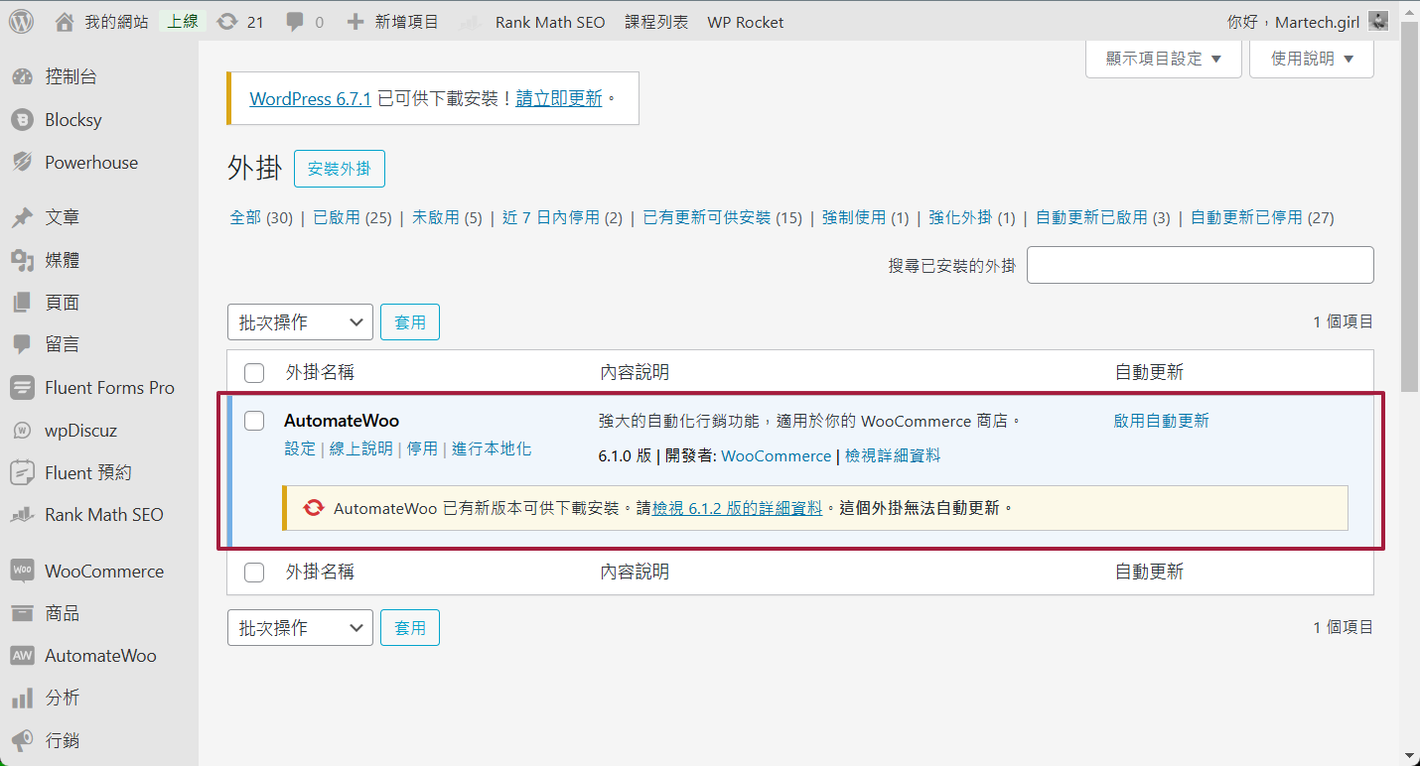Image resolution: width=1420 pixels, height=766 pixels.
Task: Check the AutomateWoo plugin checkbox
Action: (x=254, y=421)
